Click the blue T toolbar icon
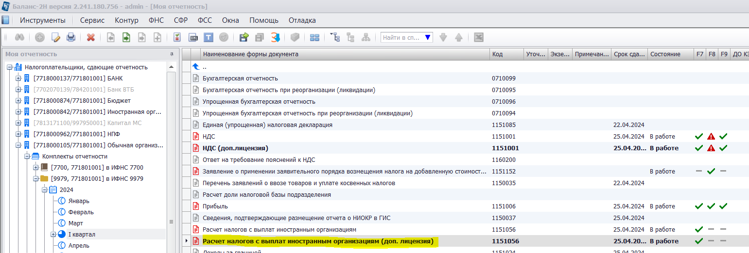Viewport: 749px width, 253px height. coord(208,37)
